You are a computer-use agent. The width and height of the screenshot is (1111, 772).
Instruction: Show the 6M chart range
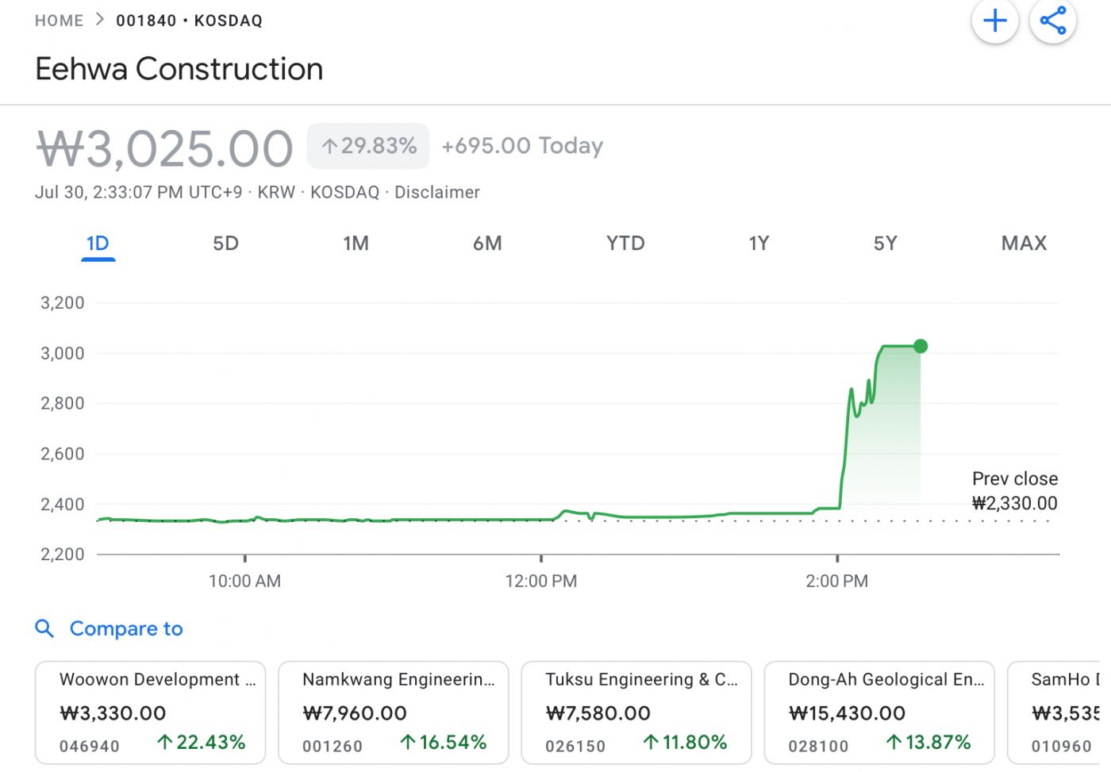click(487, 244)
